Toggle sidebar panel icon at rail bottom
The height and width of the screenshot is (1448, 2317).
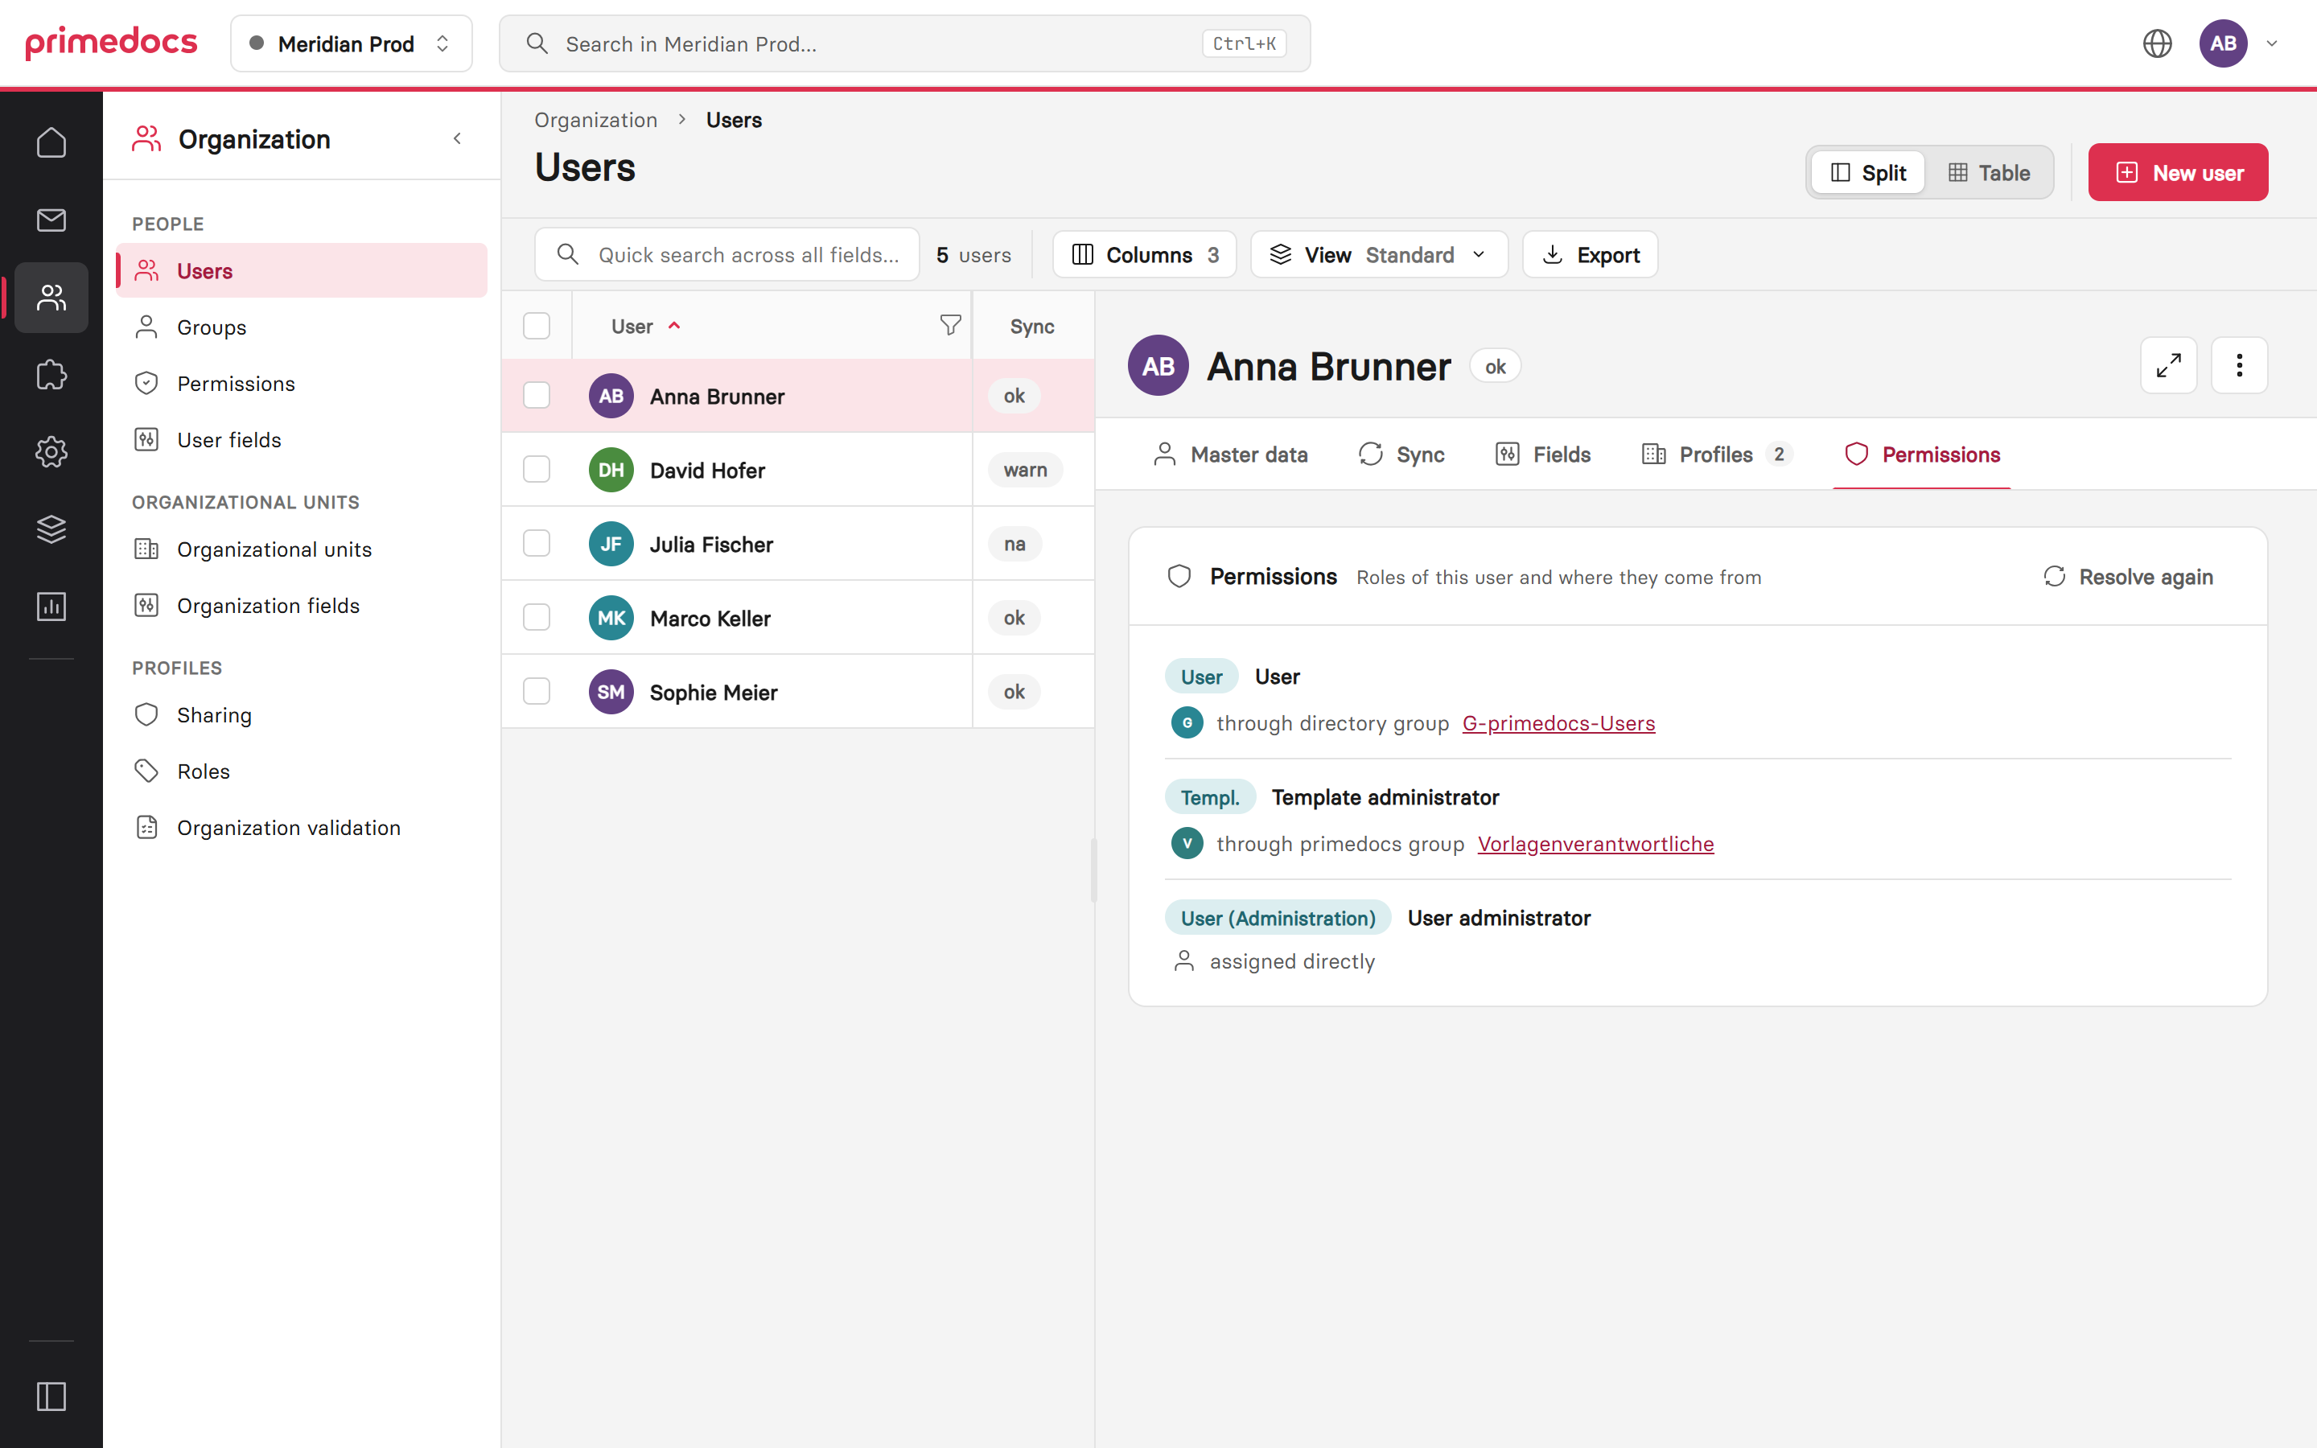[x=51, y=1397]
